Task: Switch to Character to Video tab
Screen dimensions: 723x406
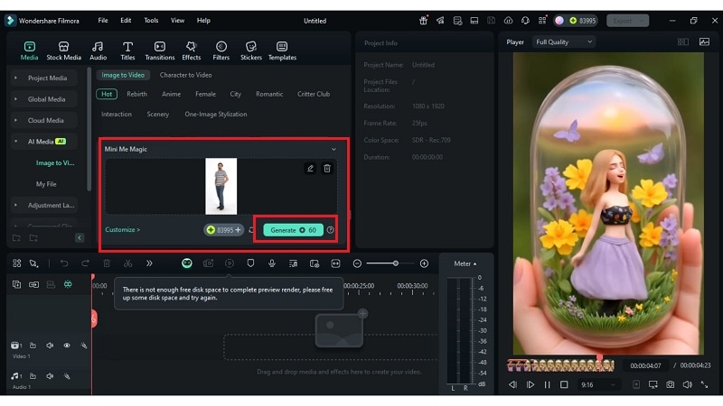Action: (x=185, y=75)
